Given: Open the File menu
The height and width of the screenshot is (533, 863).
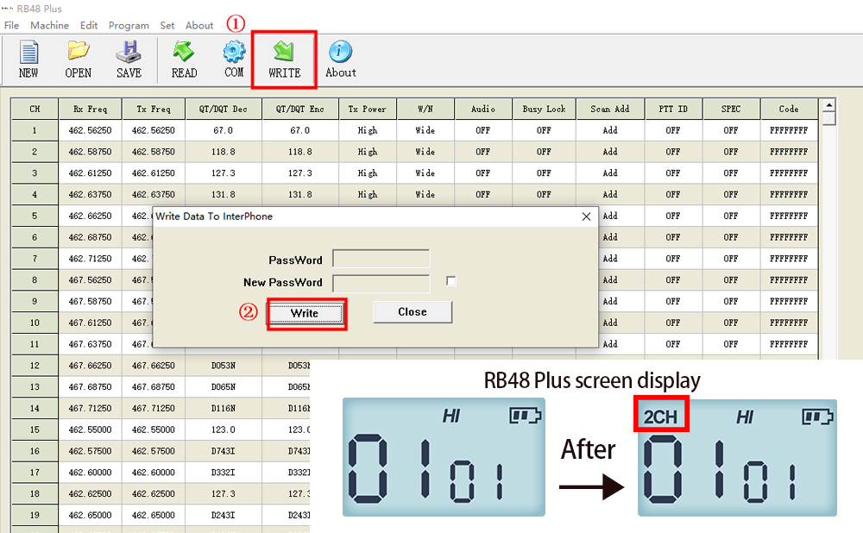Looking at the screenshot, I should coord(11,25).
